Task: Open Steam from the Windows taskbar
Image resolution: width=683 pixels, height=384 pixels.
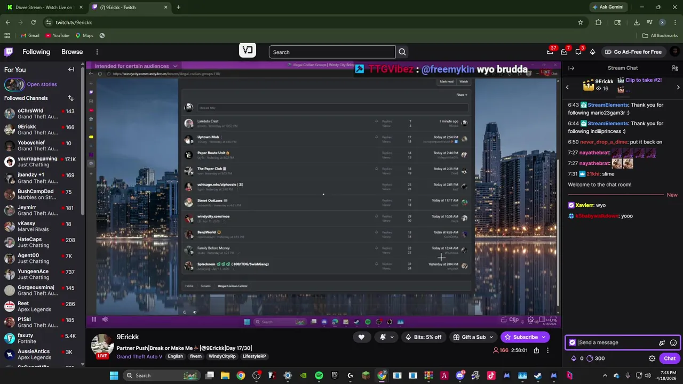Action: point(538,375)
